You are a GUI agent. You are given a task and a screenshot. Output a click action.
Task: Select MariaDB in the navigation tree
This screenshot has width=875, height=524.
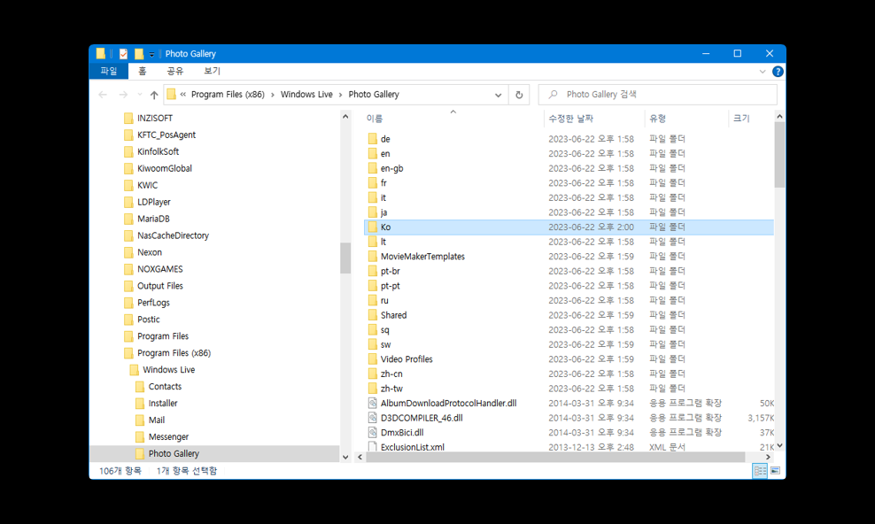[153, 219]
